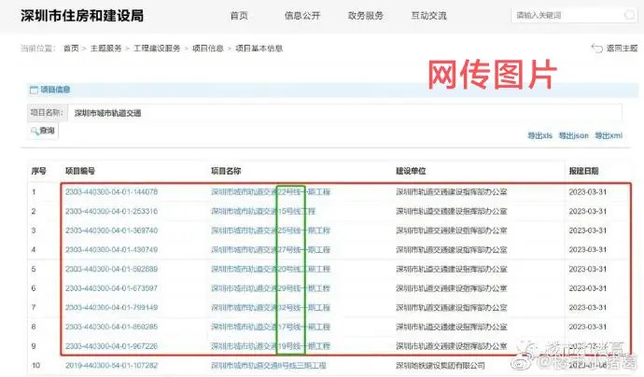Click the 返回主题 back arrow icon
This screenshot has height=377, width=644.
[x=596, y=49]
